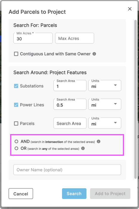
Task: Click the Parcels Search Area field
Action: [x=70, y=123]
